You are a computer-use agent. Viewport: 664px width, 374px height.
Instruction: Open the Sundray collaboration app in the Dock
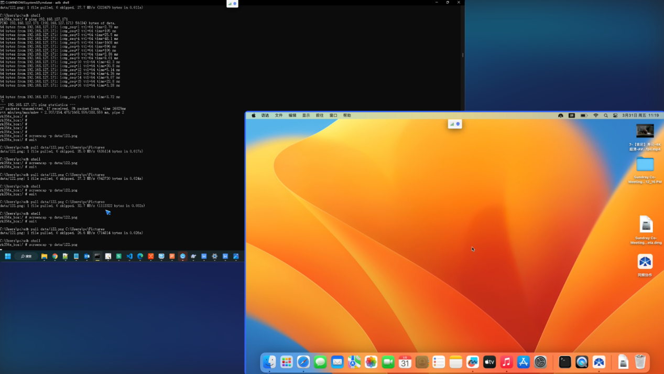(599, 362)
